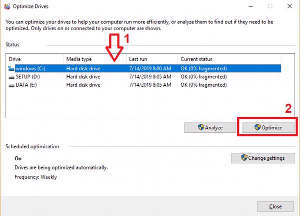Click the windows (C:) drive icon
Screen dimensions: 300x216
pos(11,68)
